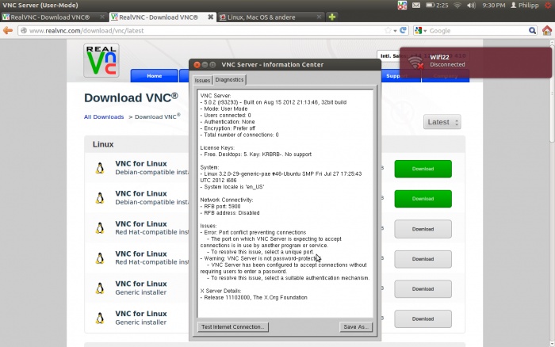Bookmark the page with the star icon

(388, 30)
